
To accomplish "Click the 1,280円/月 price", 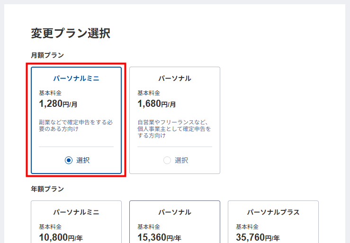I will tap(58, 104).
